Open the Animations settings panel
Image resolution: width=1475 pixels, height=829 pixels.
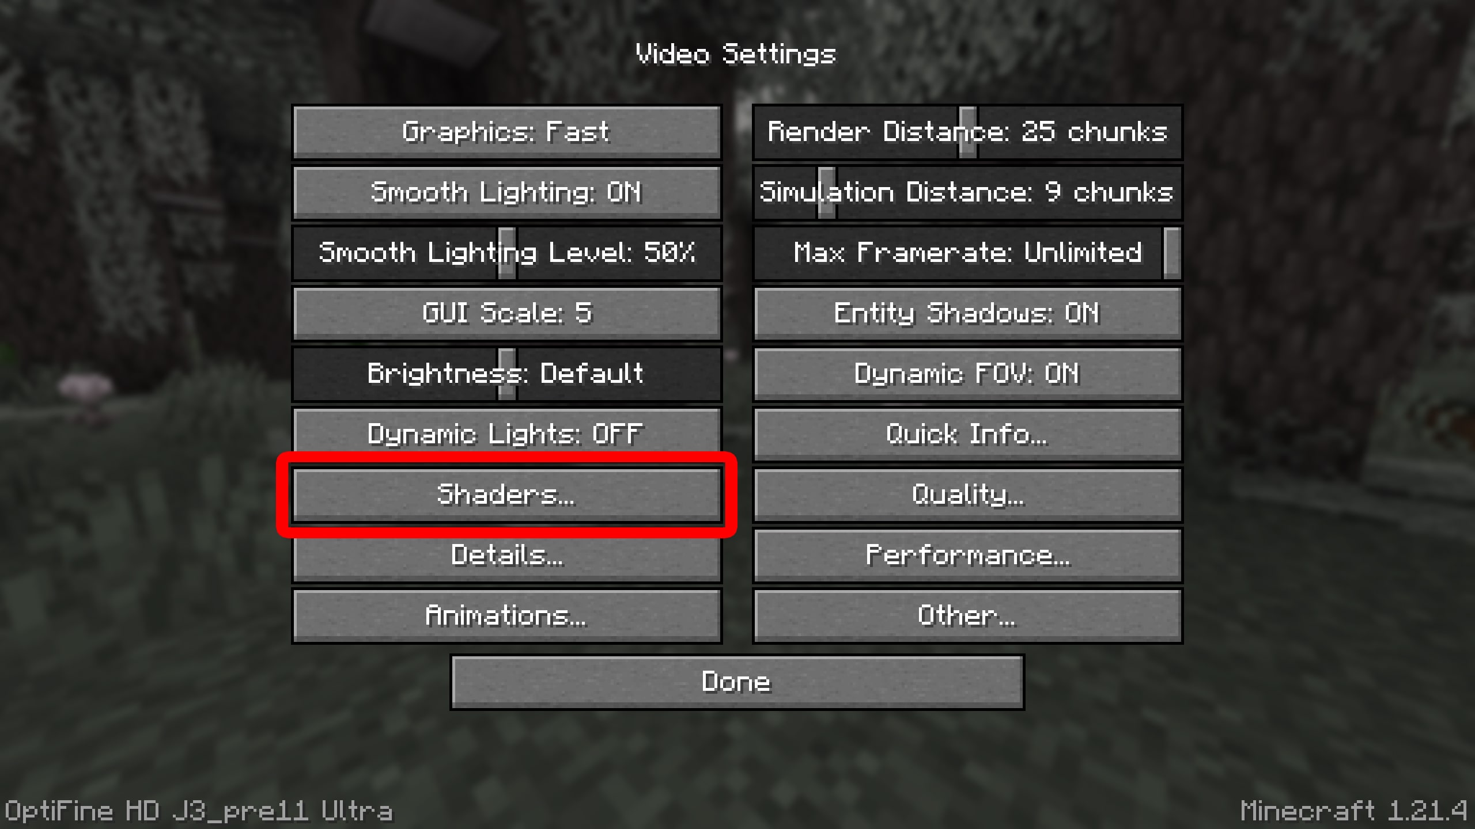pos(505,614)
